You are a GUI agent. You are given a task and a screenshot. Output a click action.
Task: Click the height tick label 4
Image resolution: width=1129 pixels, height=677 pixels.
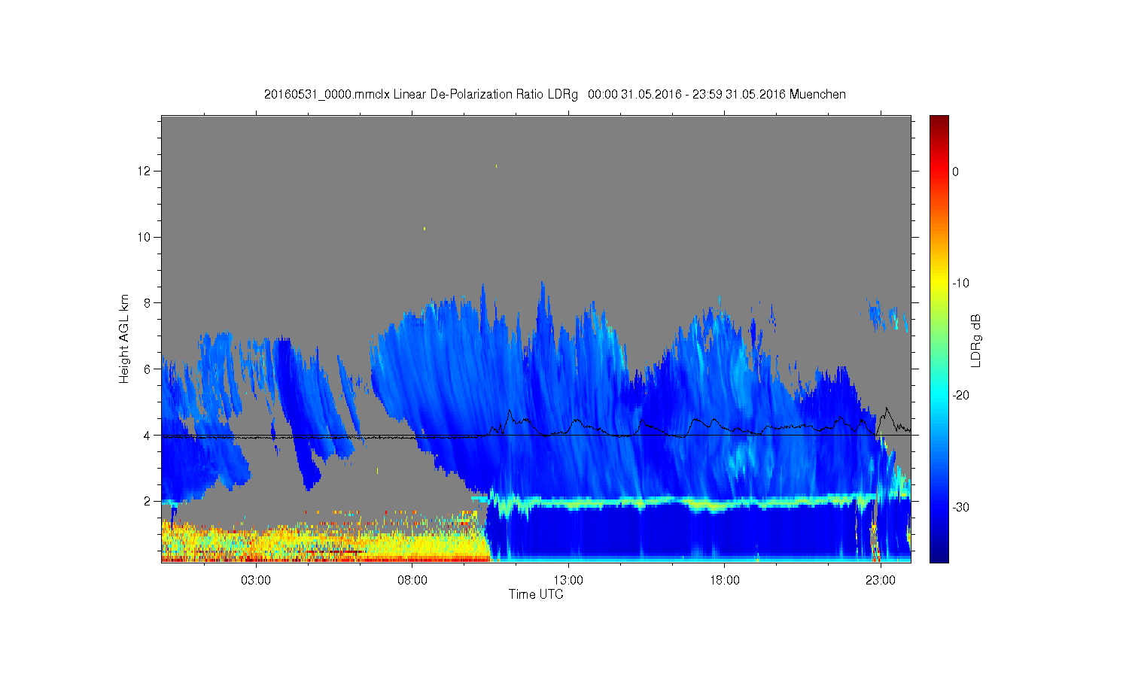click(x=148, y=435)
